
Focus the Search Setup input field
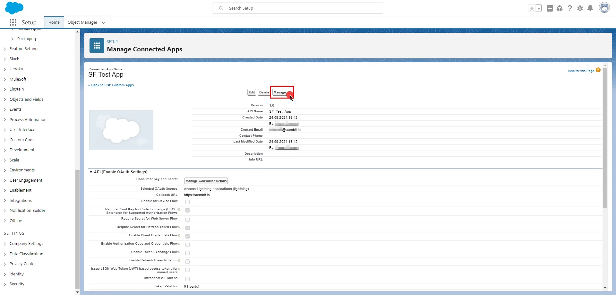298,8
